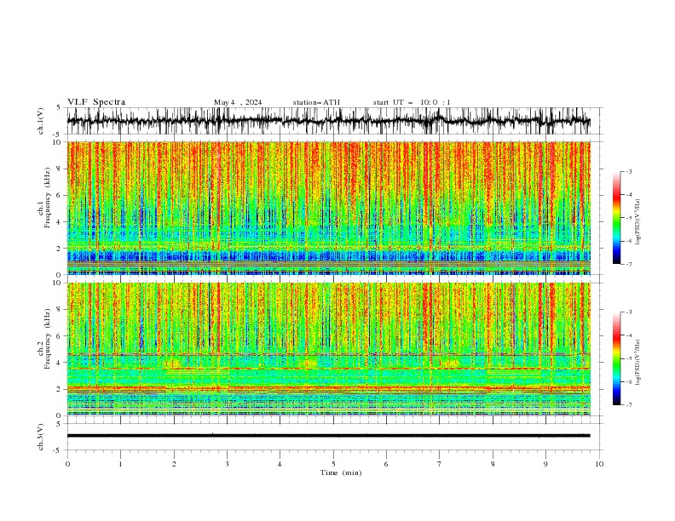Click the ch.1 waveform trace plot
This screenshot has height=521, width=675.
328,121
